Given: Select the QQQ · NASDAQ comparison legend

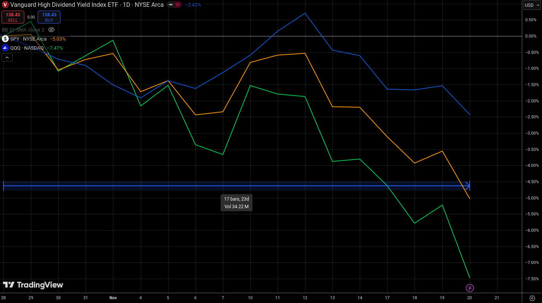Looking at the screenshot, I should 27,48.
